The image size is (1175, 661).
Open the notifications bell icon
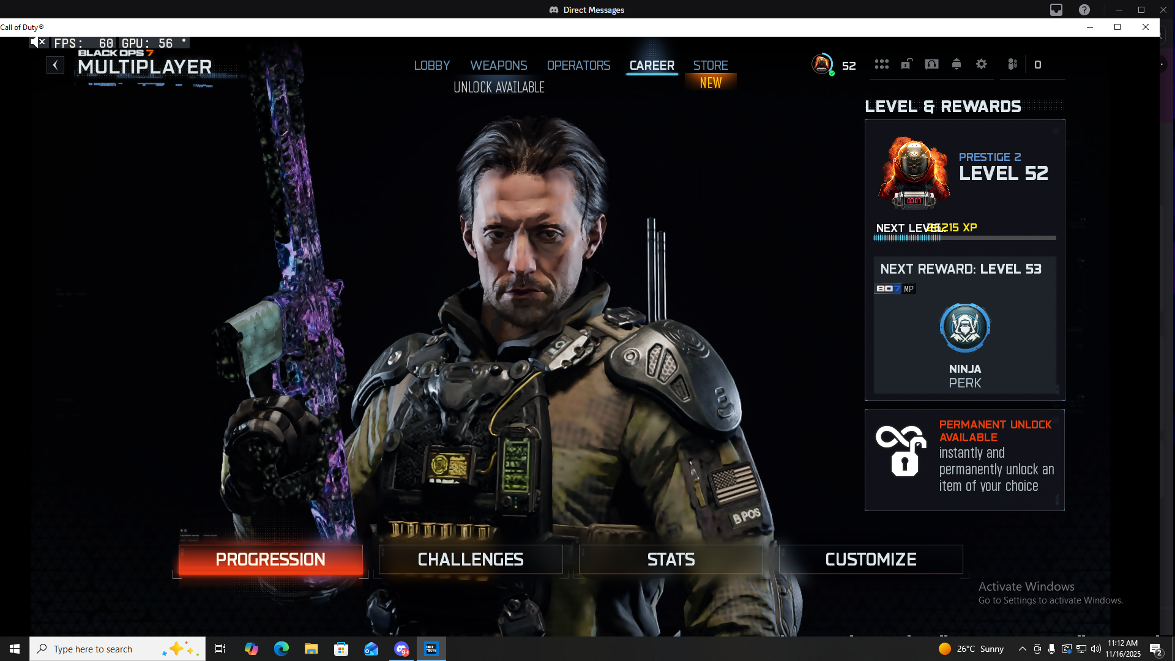[x=957, y=64]
